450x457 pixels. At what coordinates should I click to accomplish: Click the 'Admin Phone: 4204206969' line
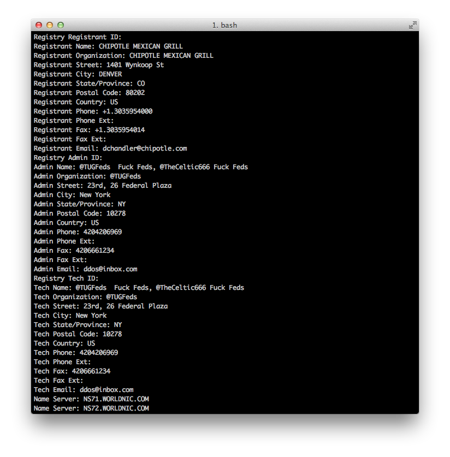[x=78, y=232]
